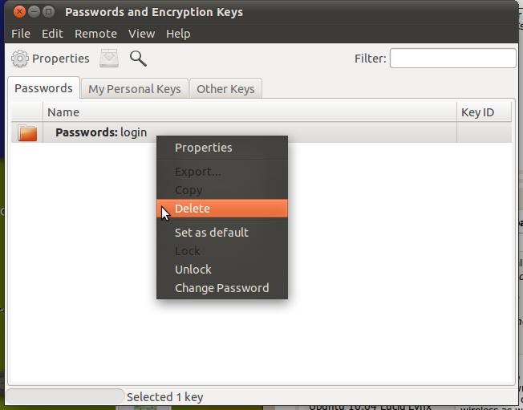
Task: Select the Passwords tab
Action: point(43,88)
